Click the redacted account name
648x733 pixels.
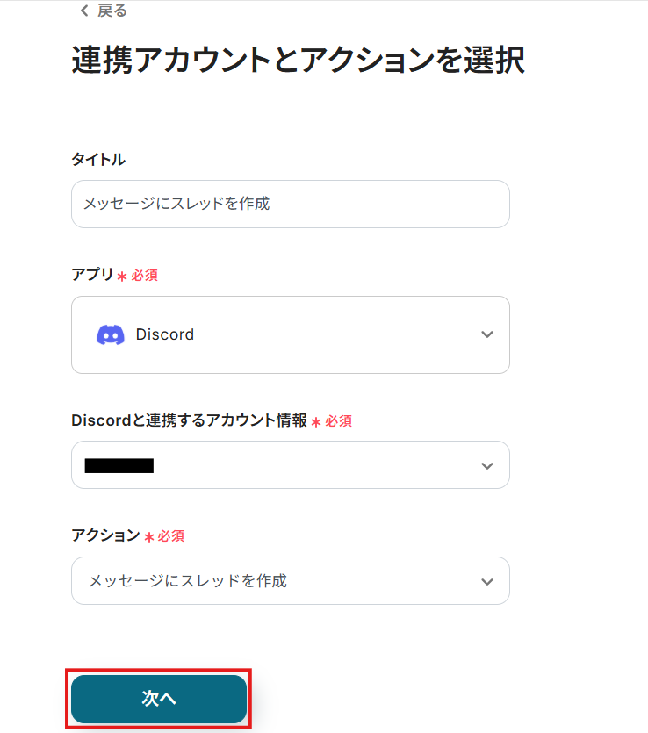(x=119, y=465)
